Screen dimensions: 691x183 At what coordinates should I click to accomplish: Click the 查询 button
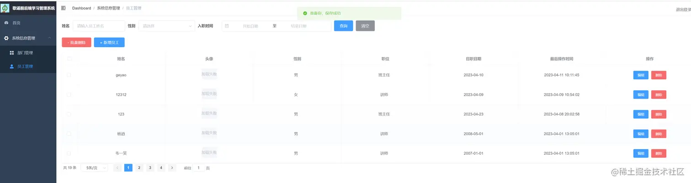344,26
